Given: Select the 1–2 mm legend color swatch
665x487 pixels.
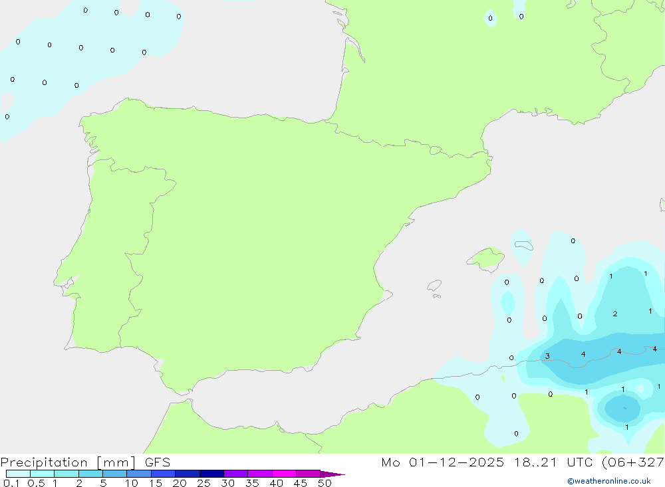Looking at the screenshot, I should 66,474.
